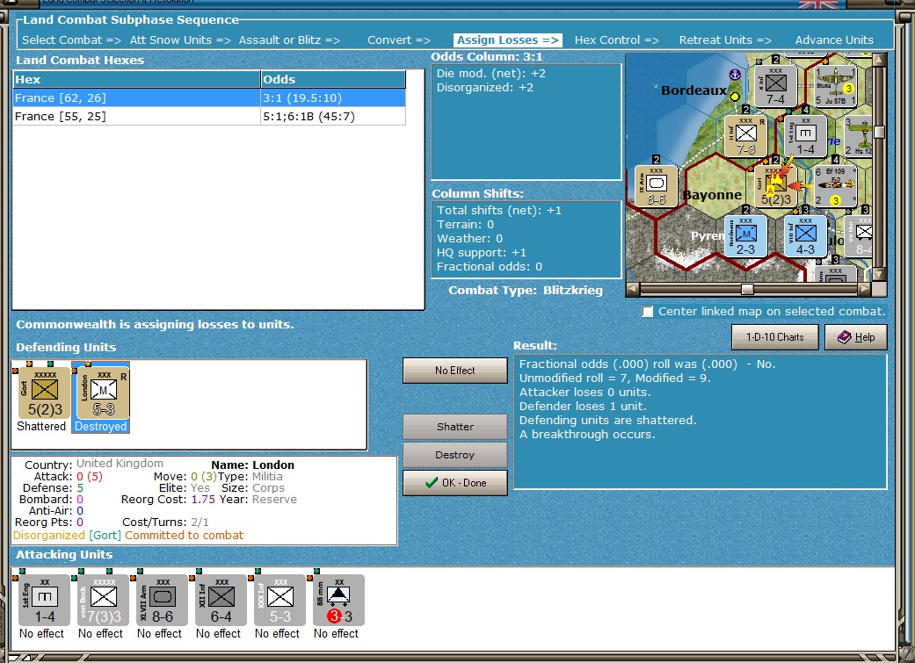Image resolution: width=915 pixels, height=663 pixels.
Task: Select the XXX Inf 5-3 attacking unit
Action: pos(280,601)
